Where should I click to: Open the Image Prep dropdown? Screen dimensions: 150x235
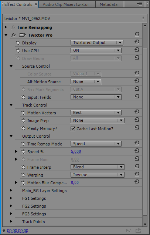[98, 121]
